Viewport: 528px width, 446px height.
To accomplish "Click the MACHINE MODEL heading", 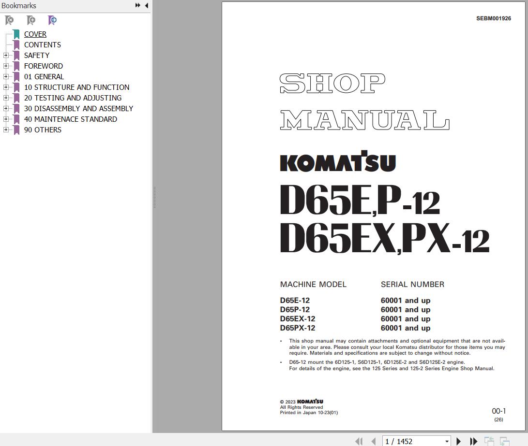I will click(313, 284).
